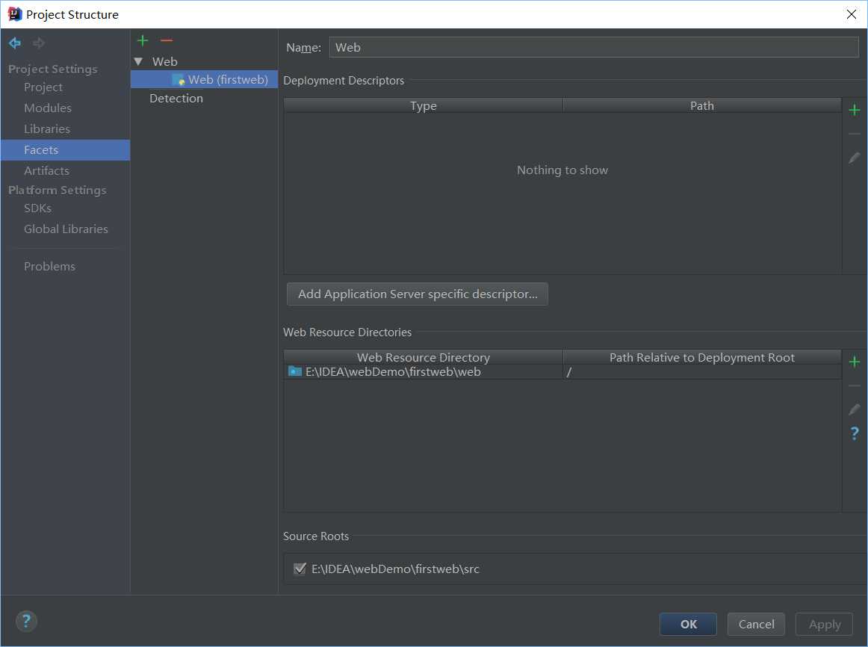This screenshot has width=868, height=647.
Task: Select the Web (firstweb) facet tree item
Action: click(x=204, y=80)
